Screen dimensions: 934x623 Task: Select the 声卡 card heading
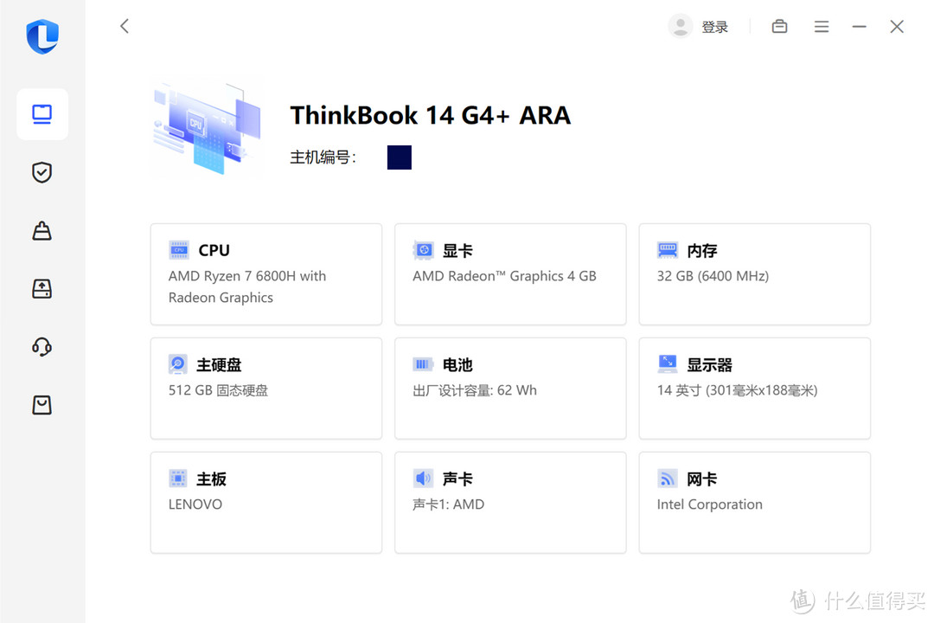(x=457, y=478)
